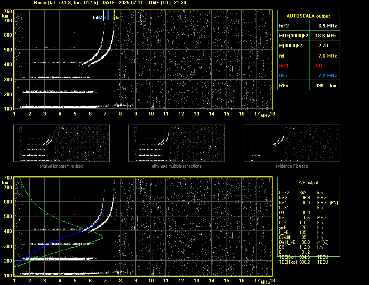Open the 'eliminate multiple reflections' thumbnail image
The width and height of the screenshot is (369, 285).
[x=176, y=143]
